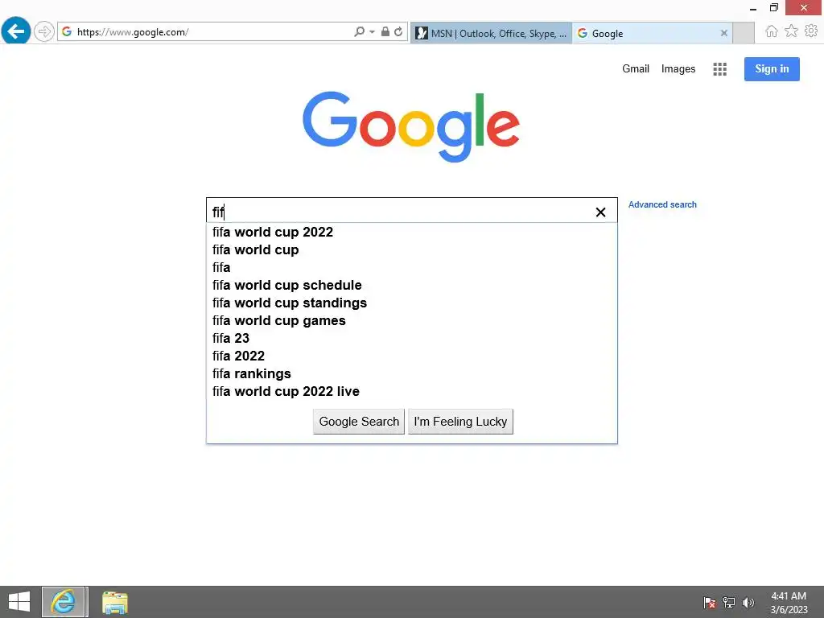Minimize the Internet Explorer window
Screen dimensions: 824x618
coord(753,8)
